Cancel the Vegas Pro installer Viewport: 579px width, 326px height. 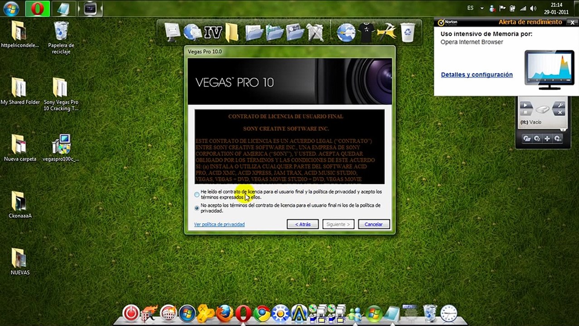click(x=374, y=224)
